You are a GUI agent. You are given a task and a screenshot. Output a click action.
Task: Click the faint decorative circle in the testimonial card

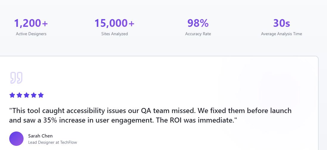point(276,89)
